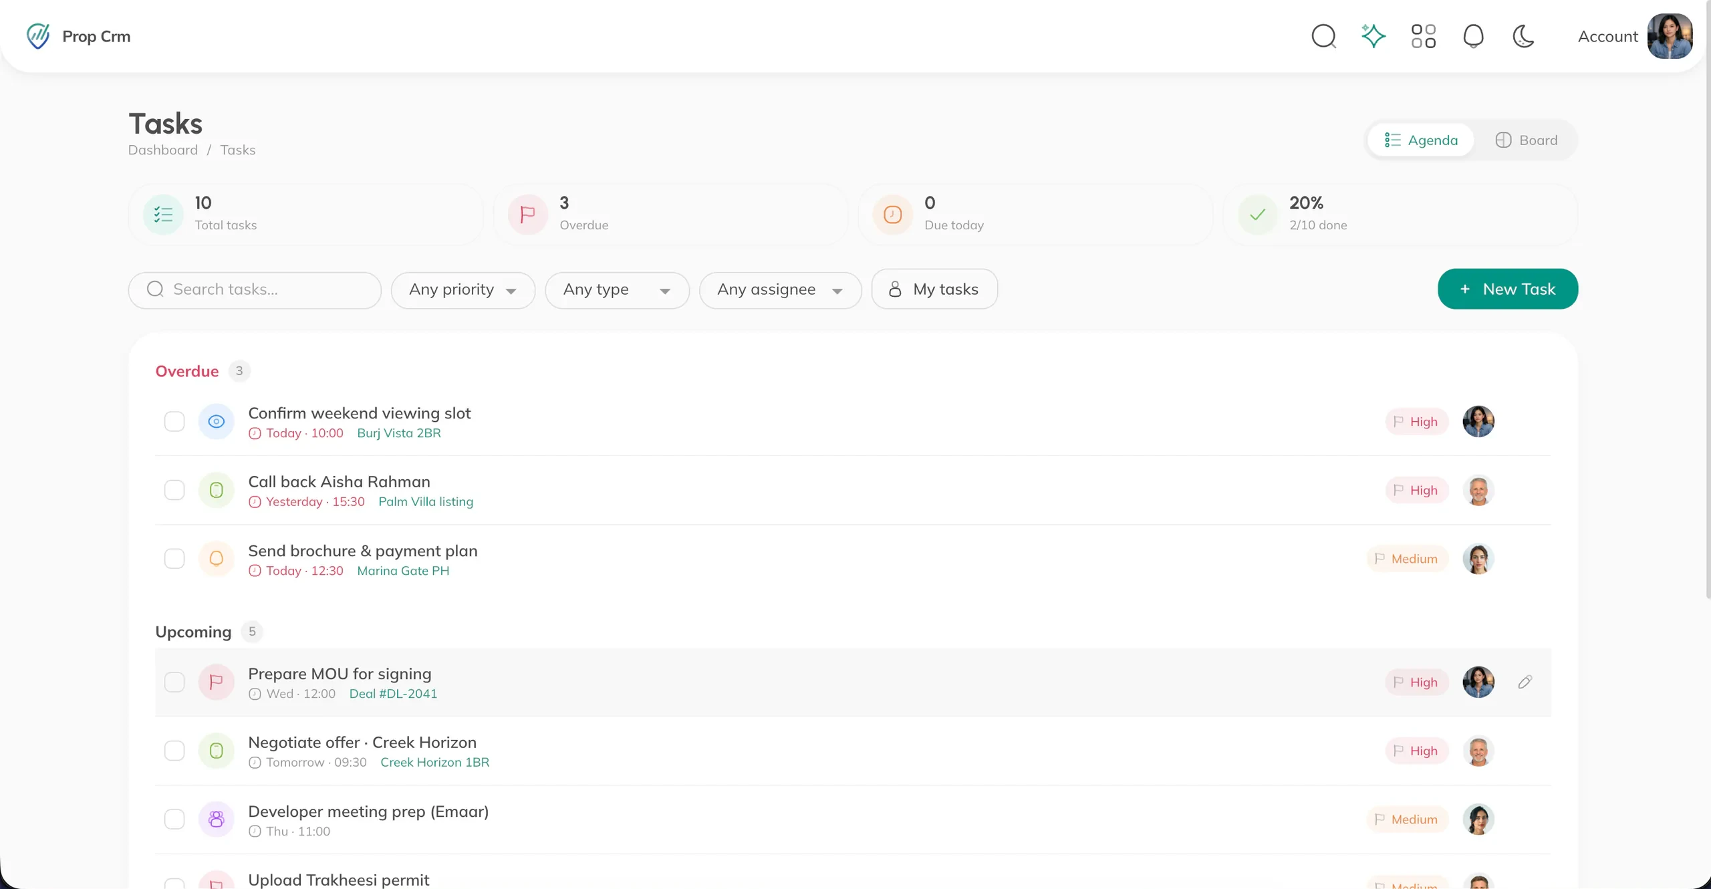Viewport: 1711px width, 889px height.
Task: Click assignee avatar on Send brochure task
Action: pos(1478,559)
